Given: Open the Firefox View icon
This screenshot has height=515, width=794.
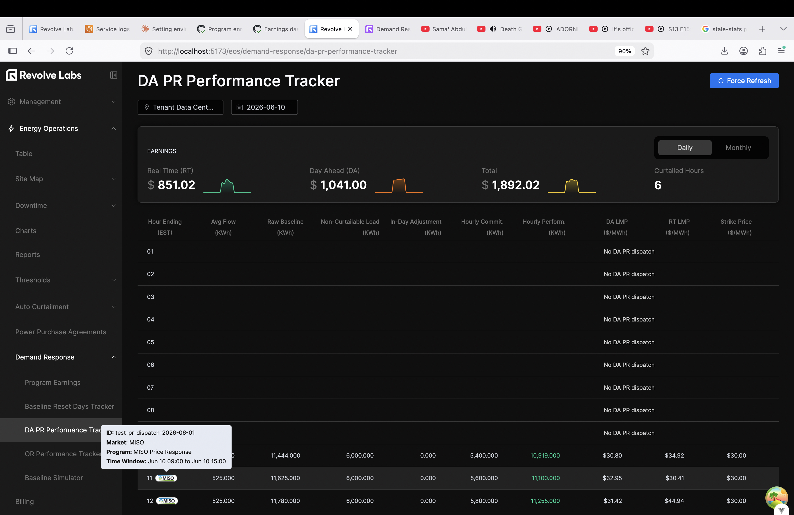Looking at the screenshot, I should coord(11,29).
